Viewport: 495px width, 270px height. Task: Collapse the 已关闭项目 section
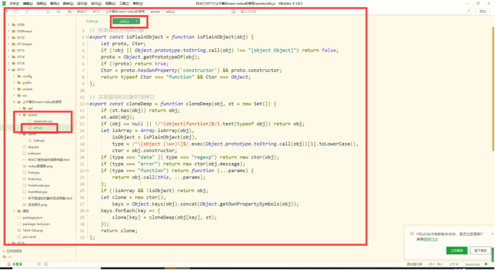[x=4, y=251]
